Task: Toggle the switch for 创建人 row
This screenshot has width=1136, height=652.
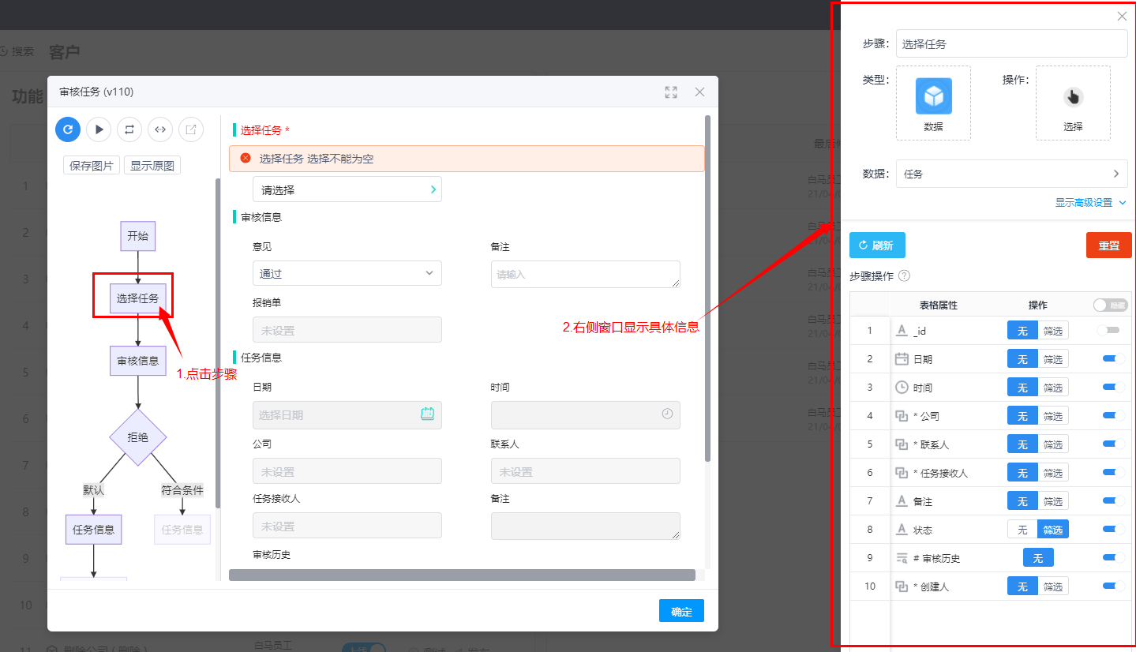Action: (1114, 586)
